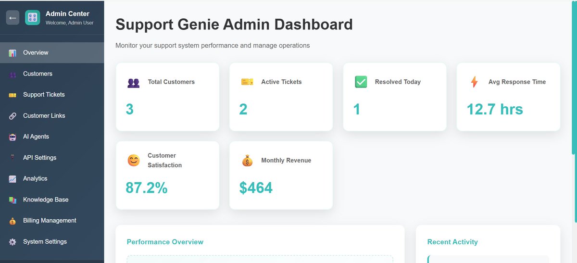This screenshot has height=263, width=577.
Task: Click the Resolved Today checkmark icon
Action: pyautogui.click(x=361, y=82)
